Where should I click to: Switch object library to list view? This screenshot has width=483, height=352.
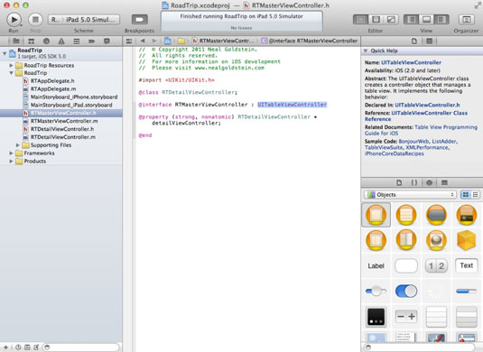pos(475,195)
